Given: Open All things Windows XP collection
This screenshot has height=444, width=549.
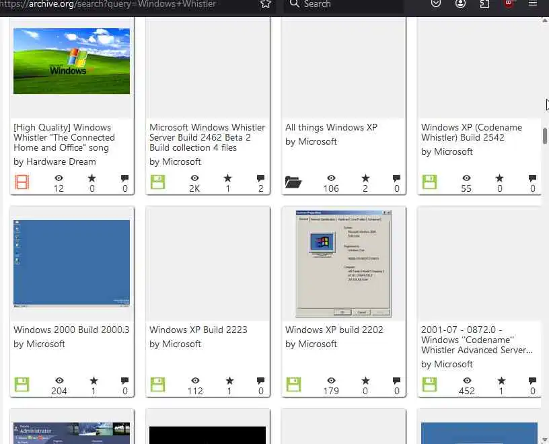Looking at the screenshot, I should (x=331, y=127).
